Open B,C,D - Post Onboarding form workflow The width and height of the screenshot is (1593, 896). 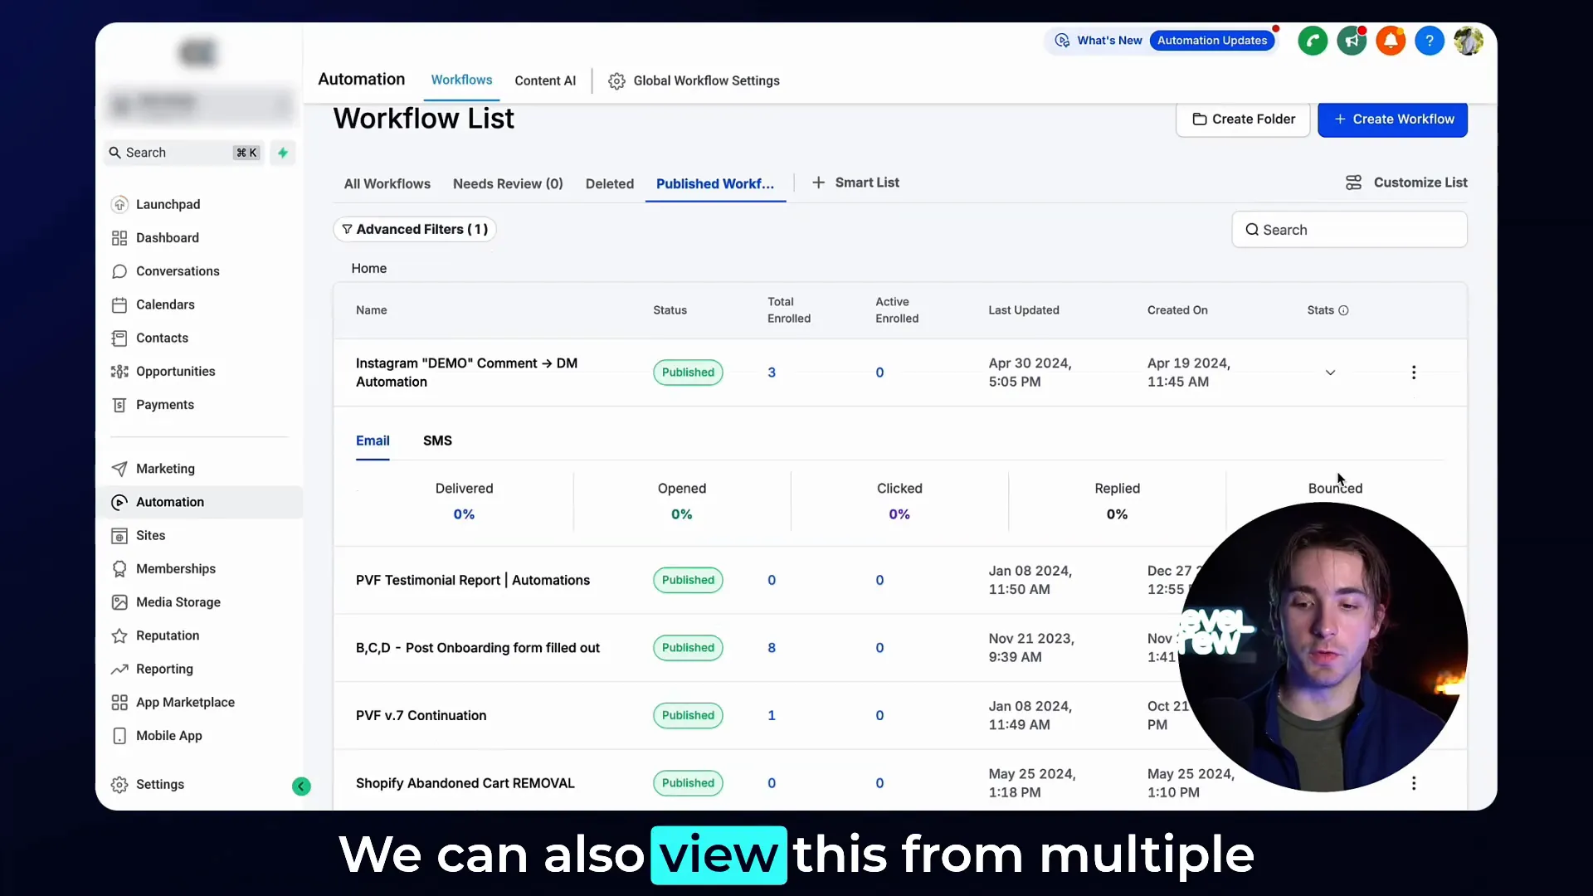(x=478, y=648)
